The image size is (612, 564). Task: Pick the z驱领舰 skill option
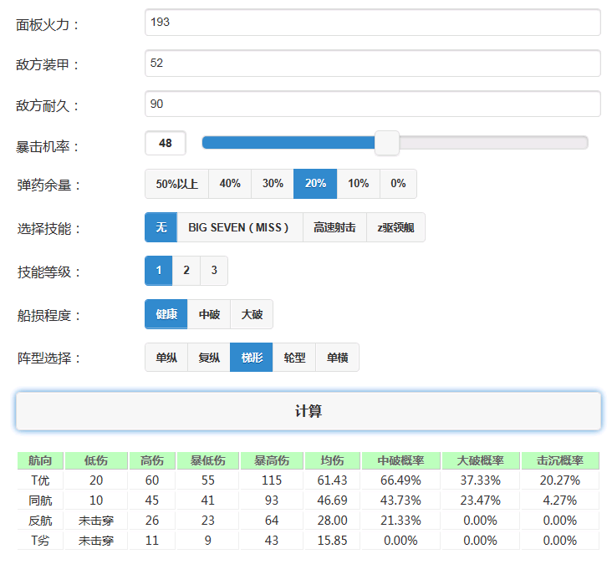395,227
